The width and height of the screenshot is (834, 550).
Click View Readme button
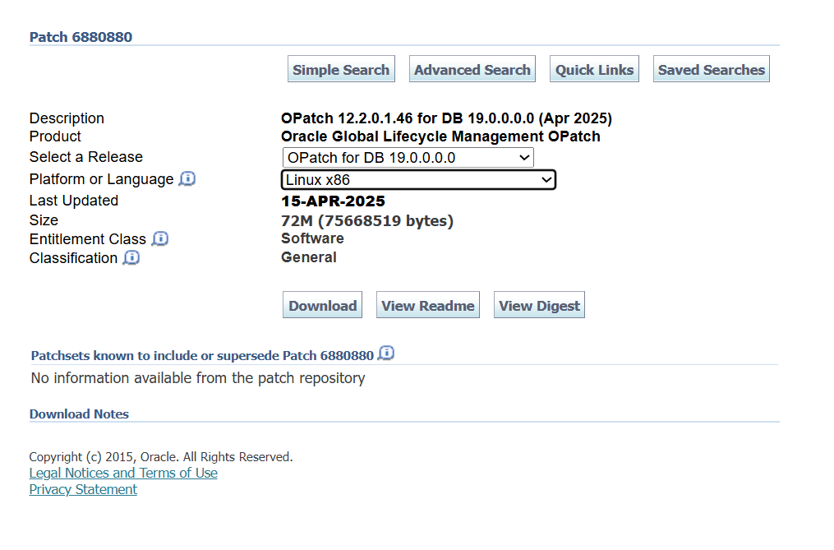coord(427,305)
